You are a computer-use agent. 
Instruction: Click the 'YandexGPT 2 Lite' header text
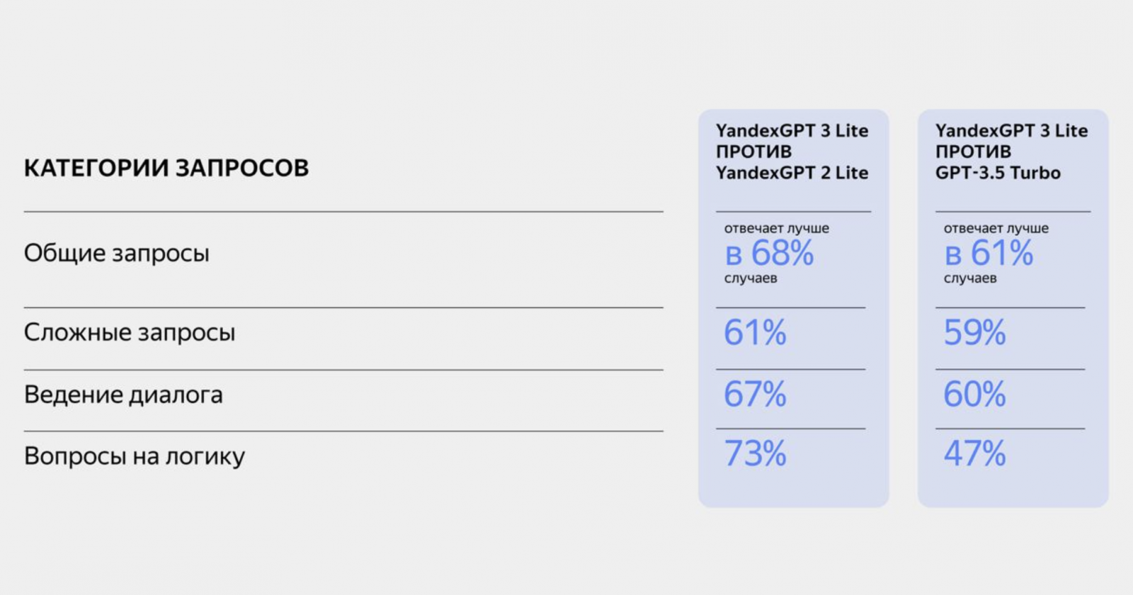click(792, 173)
